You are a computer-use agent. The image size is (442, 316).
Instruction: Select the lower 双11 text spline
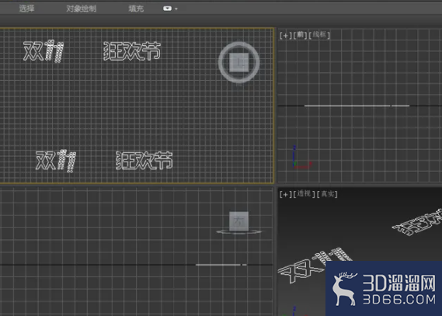(x=56, y=161)
